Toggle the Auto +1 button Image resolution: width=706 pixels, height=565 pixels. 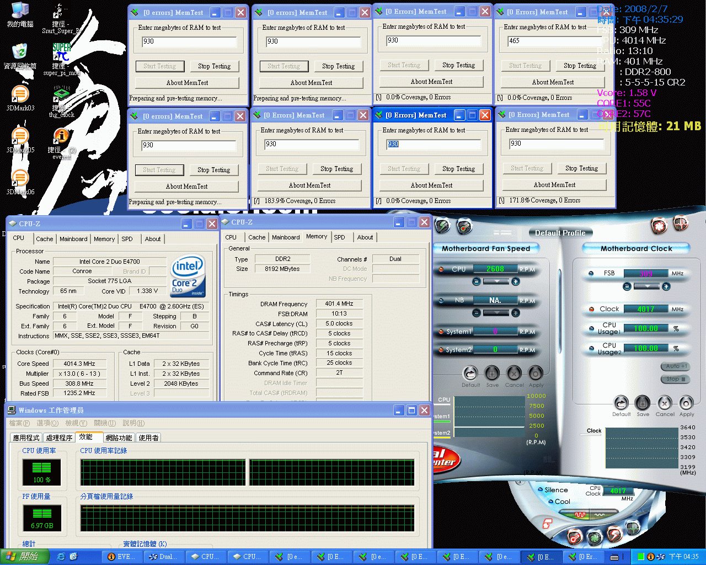675,366
